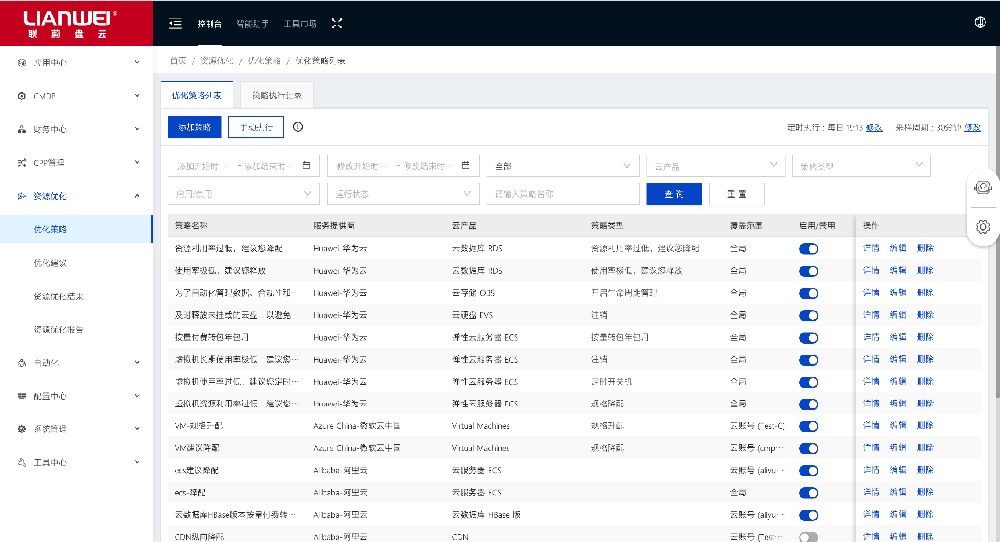
Task: Open the customer service headset icon
Action: (x=983, y=188)
